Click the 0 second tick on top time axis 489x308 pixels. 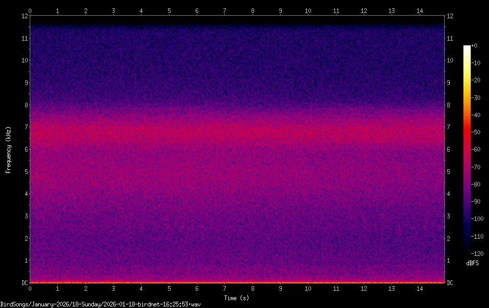tap(30, 10)
